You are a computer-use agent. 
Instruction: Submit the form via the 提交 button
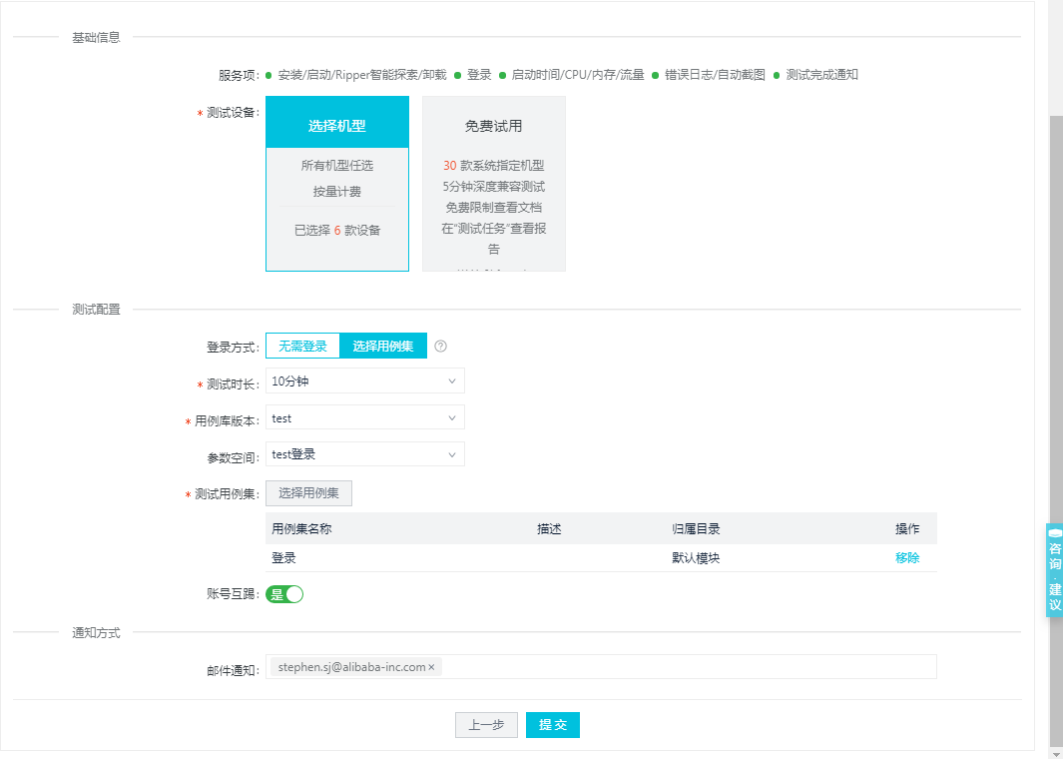(552, 725)
